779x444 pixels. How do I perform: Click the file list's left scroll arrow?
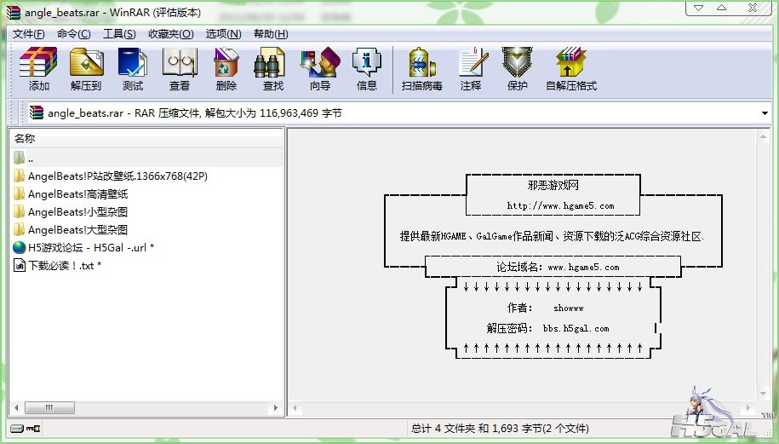[16, 407]
